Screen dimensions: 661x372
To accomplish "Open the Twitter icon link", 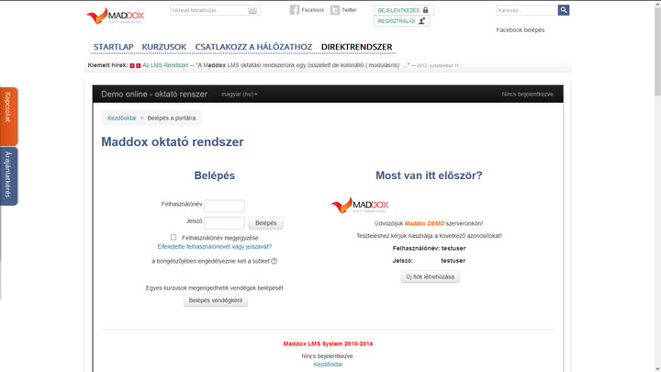I will 335,10.
